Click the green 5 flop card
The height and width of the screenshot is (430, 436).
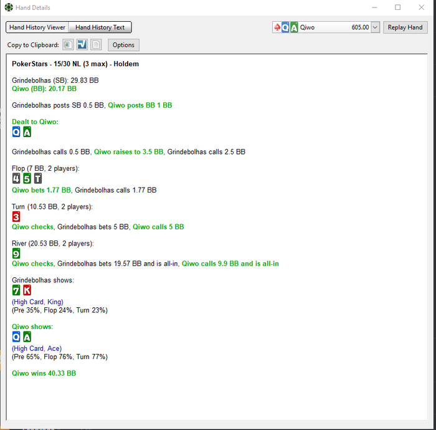click(x=27, y=179)
